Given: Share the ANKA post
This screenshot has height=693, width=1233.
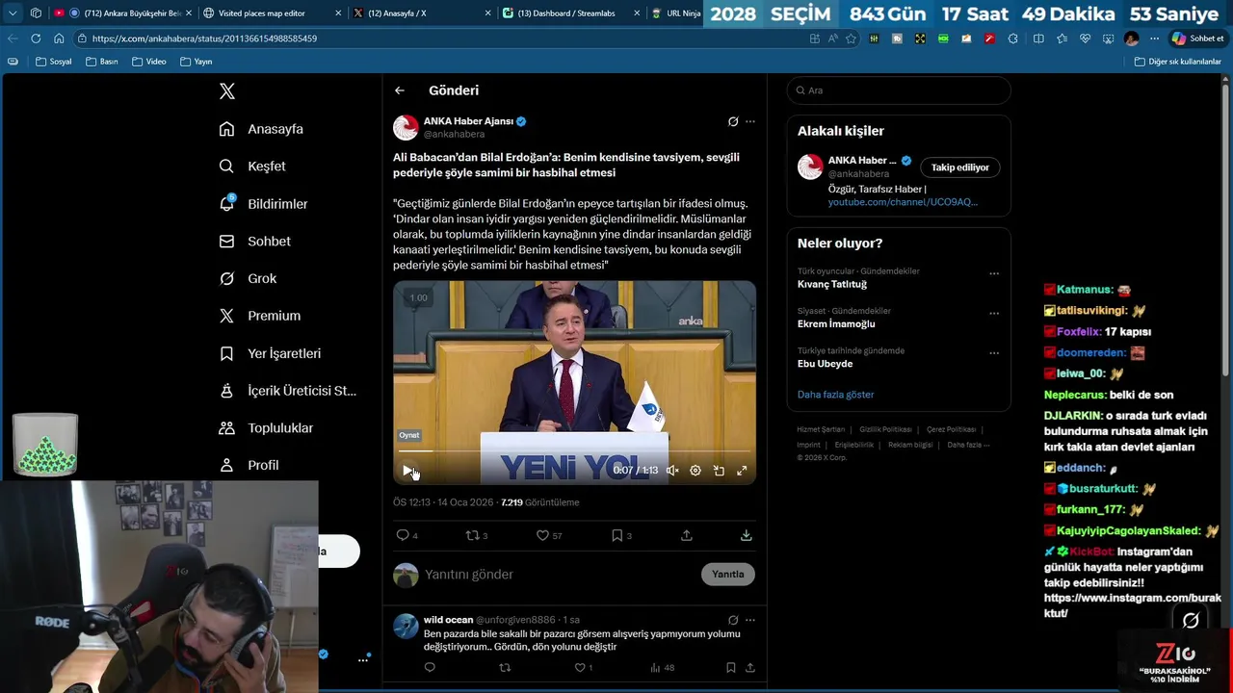Looking at the screenshot, I should click(687, 535).
